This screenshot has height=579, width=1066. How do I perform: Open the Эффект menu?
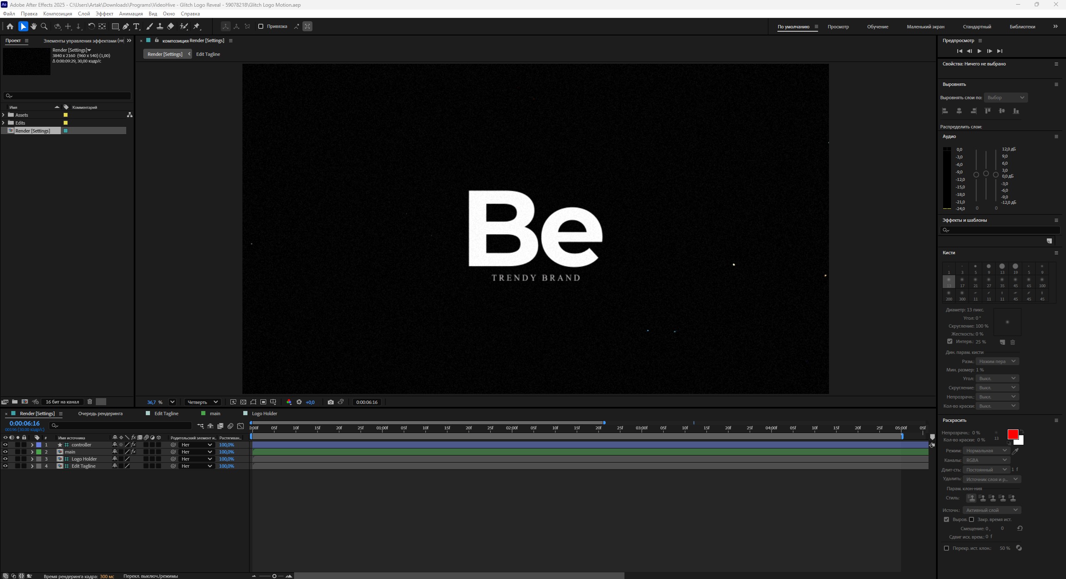tap(104, 14)
